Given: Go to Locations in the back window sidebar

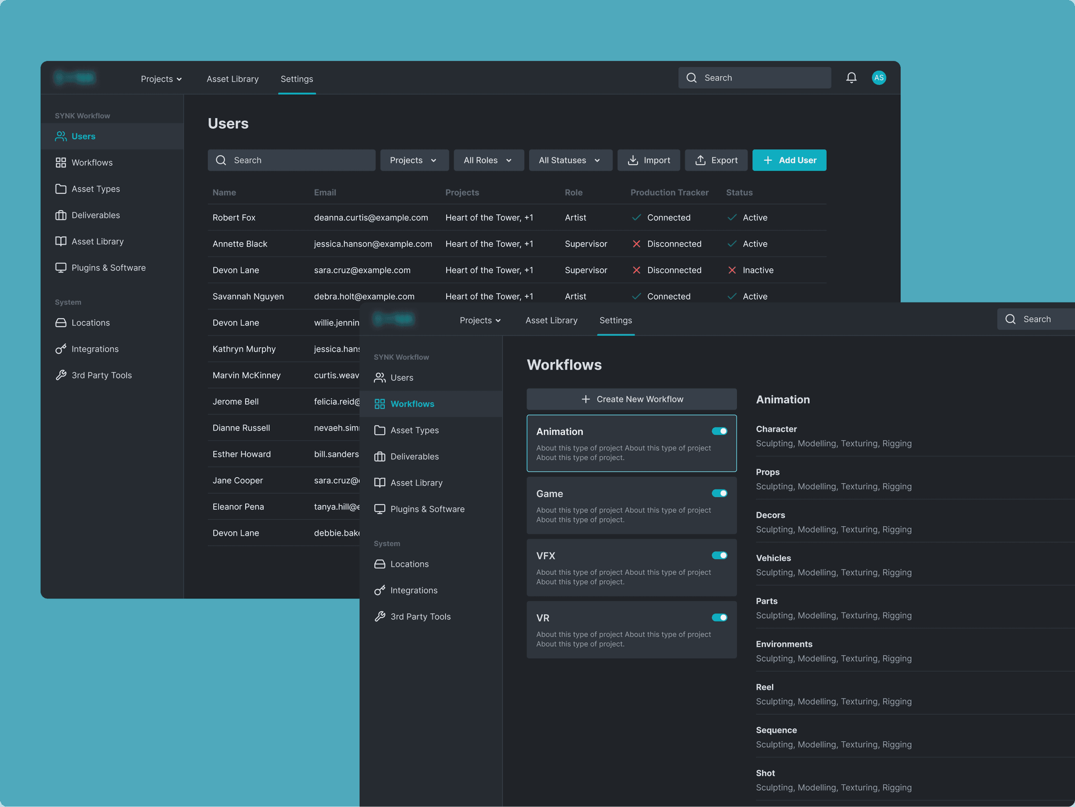Looking at the screenshot, I should point(90,323).
